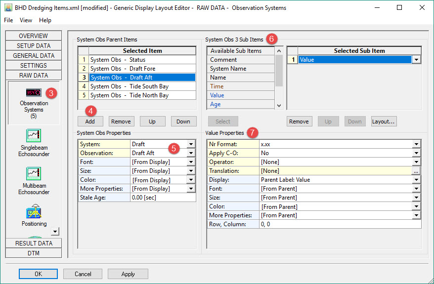Expand the Apply C-O dropdown
This screenshot has height=284, width=434.
[416, 153]
